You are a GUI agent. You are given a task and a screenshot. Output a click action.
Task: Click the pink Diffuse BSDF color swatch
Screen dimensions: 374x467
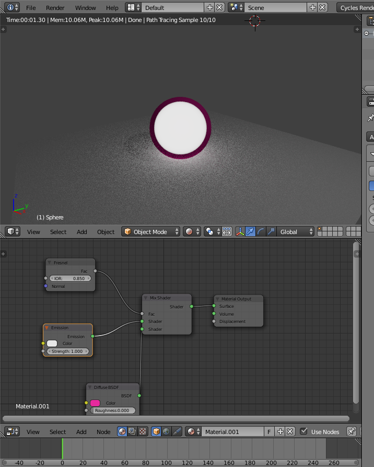click(95, 403)
